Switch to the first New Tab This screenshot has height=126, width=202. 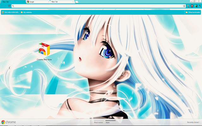(x=13, y=2)
